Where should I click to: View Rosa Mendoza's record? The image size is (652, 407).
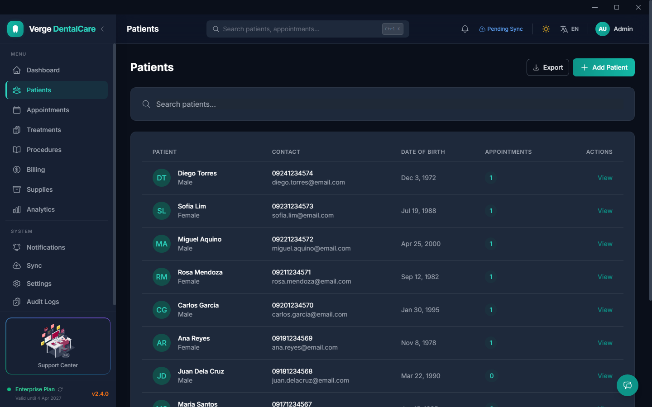pos(605,277)
